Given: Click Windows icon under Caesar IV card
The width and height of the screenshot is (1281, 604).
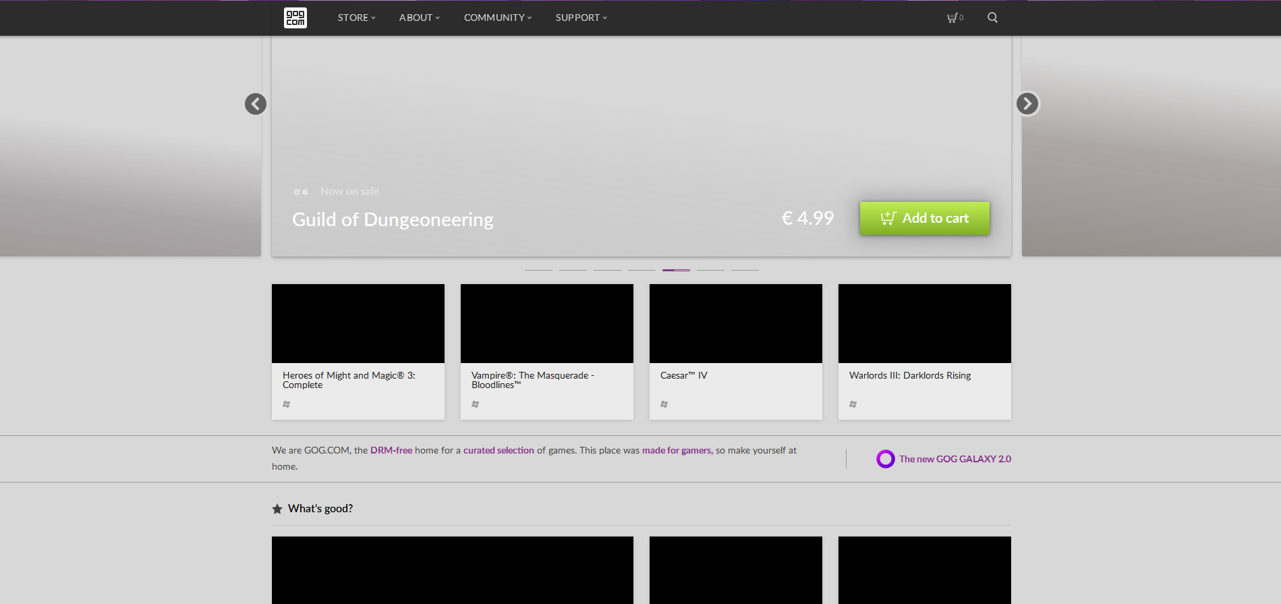Looking at the screenshot, I should (664, 404).
